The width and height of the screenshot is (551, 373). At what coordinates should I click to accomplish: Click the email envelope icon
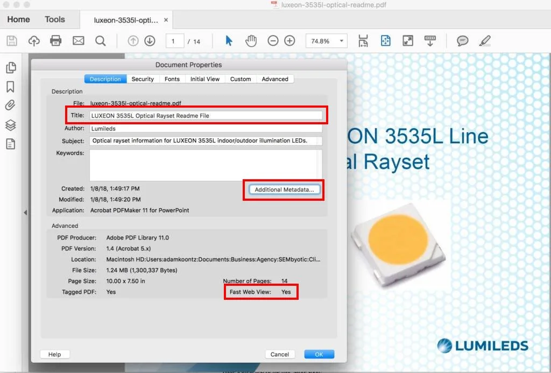78,41
